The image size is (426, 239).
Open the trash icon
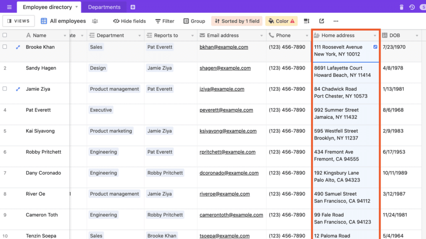tap(401, 7)
